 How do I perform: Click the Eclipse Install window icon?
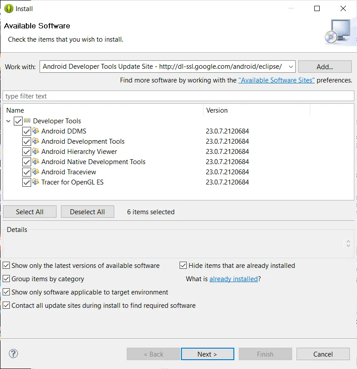point(9,9)
